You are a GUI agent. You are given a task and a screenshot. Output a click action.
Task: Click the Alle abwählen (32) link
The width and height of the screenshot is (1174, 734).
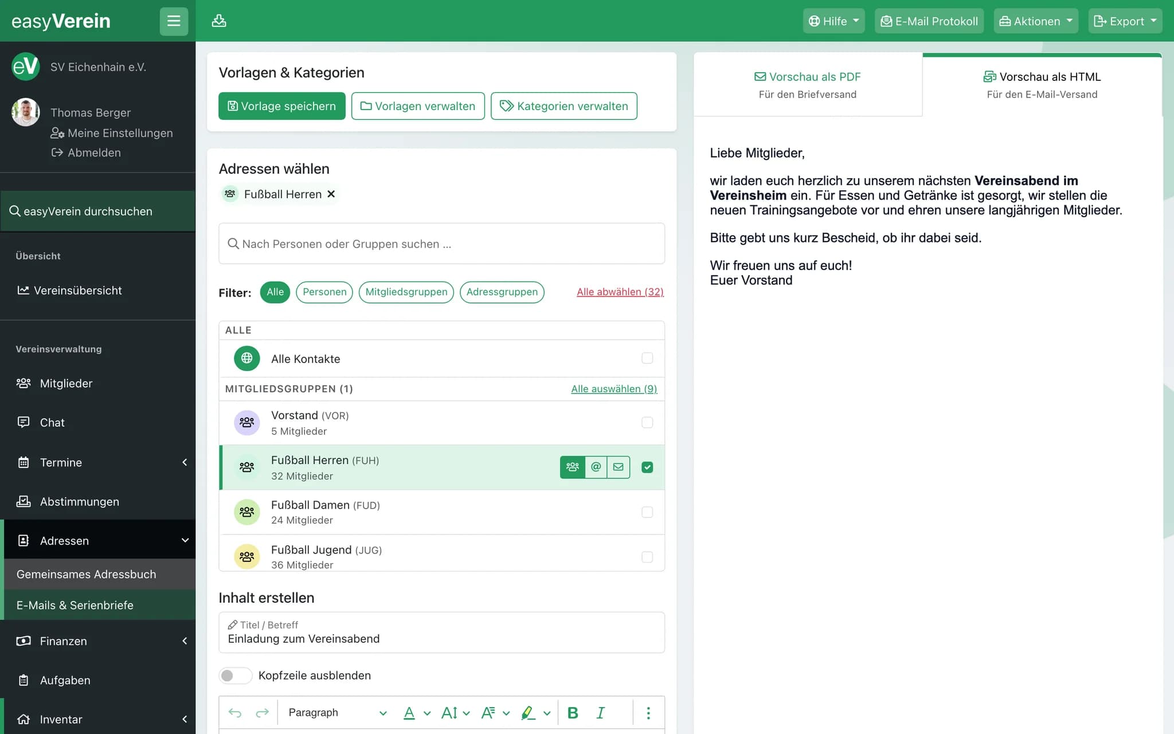tap(620, 292)
